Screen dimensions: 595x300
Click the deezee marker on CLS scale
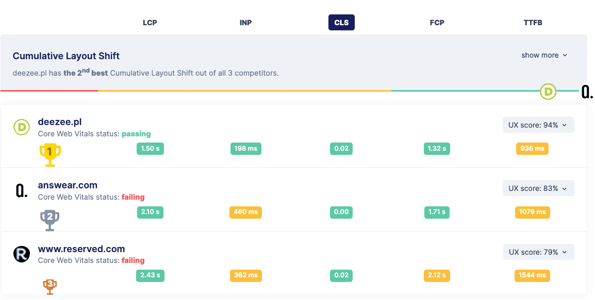[x=548, y=92]
